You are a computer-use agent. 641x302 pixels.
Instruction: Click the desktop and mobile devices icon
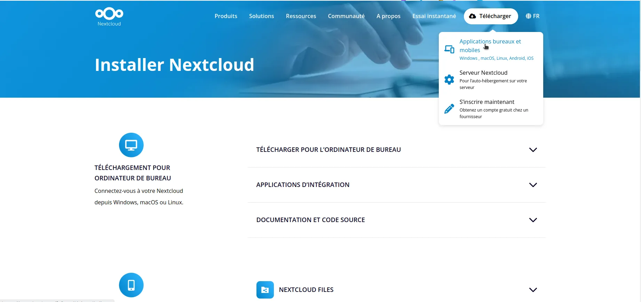(x=449, y=49)
